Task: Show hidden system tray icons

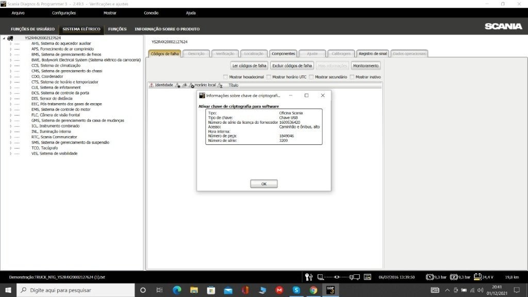Action: [x=447, y=290]
